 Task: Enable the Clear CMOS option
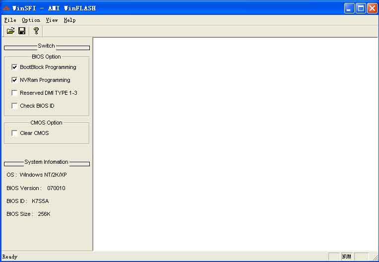(14, 133)
